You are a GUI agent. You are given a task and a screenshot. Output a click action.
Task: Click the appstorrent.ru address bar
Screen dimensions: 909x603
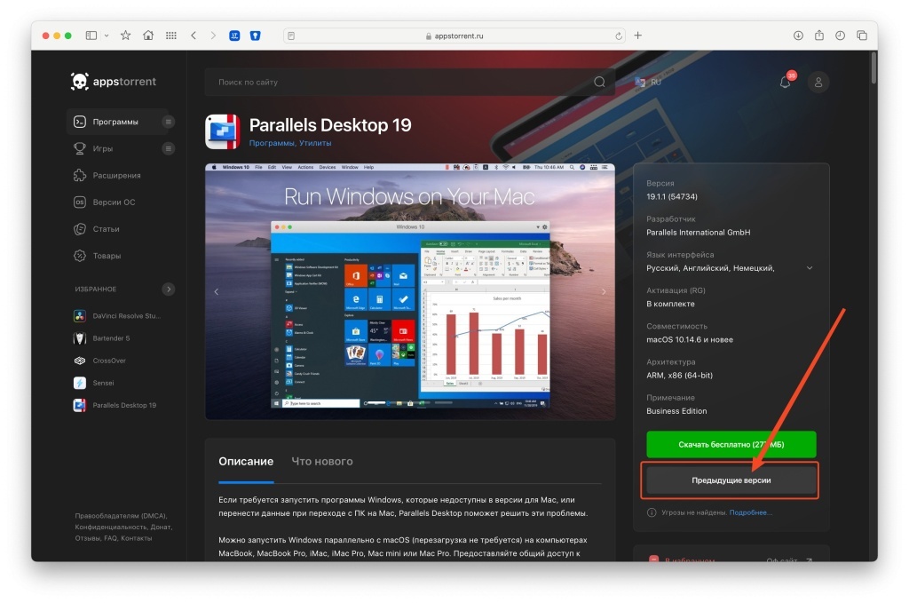click(455, 36)
